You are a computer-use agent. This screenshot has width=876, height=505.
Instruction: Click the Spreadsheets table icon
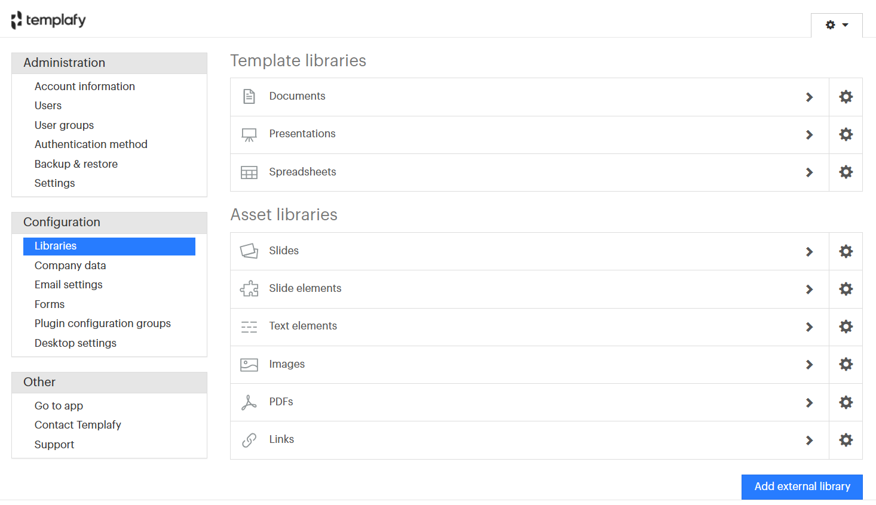point(249,173)
